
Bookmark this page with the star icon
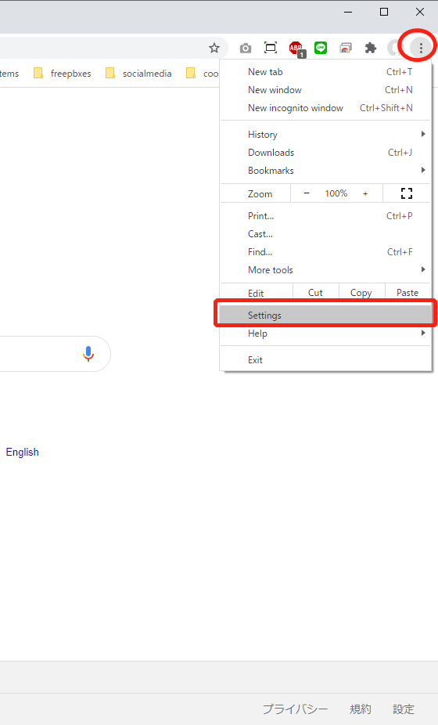214,48
